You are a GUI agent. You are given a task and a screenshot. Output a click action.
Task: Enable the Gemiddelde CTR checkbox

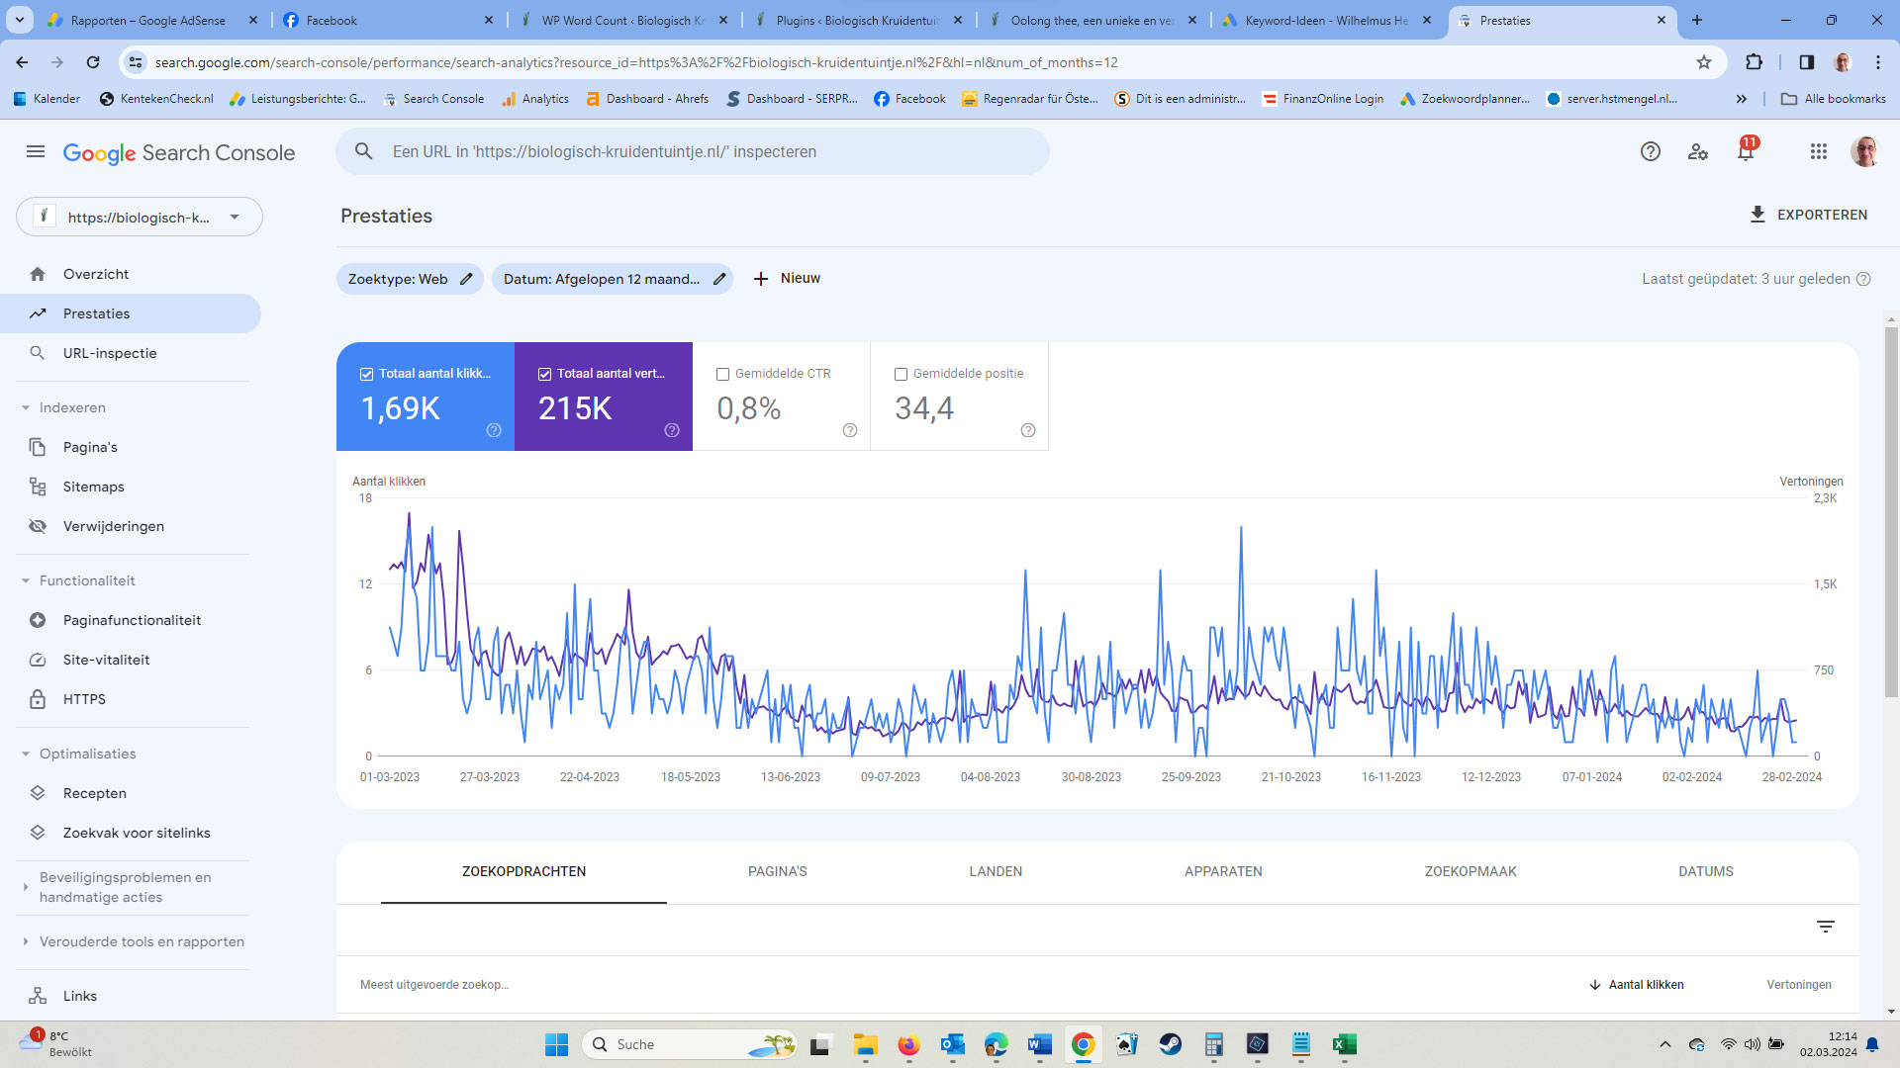(722, 374)
